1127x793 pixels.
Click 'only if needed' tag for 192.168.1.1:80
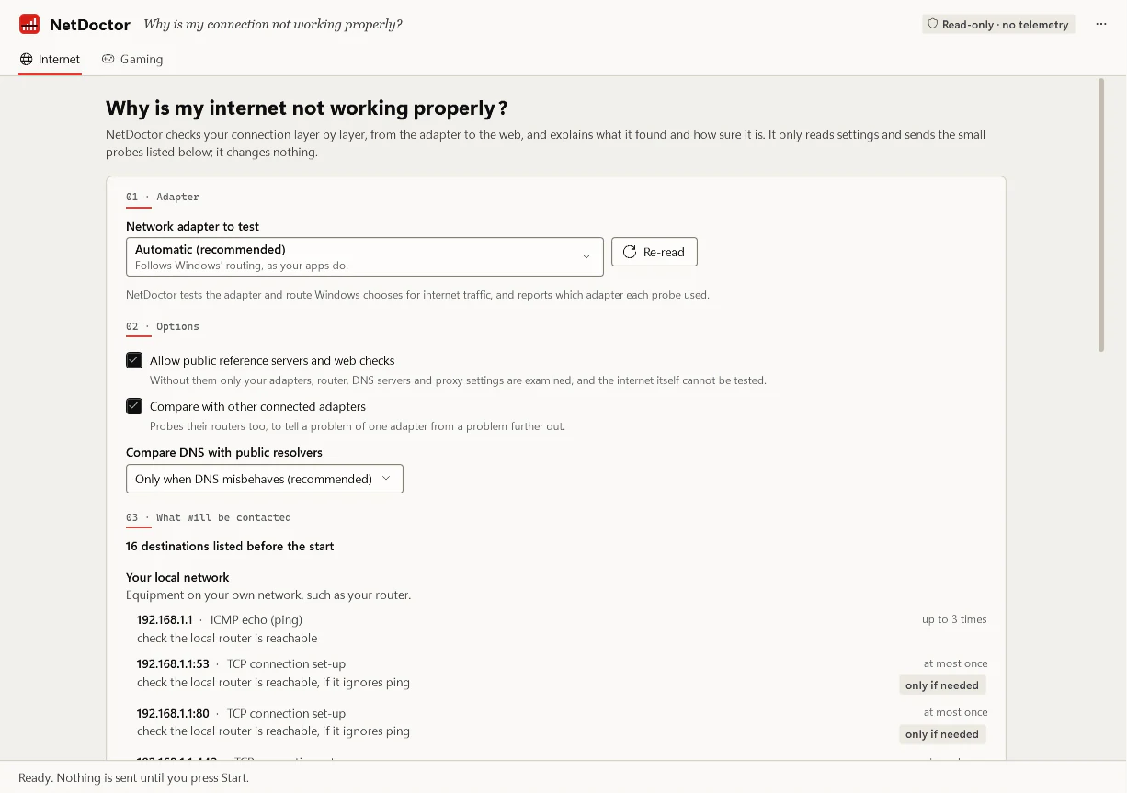[942, 733]
